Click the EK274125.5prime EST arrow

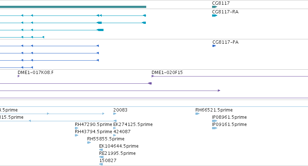pos(114,128)
